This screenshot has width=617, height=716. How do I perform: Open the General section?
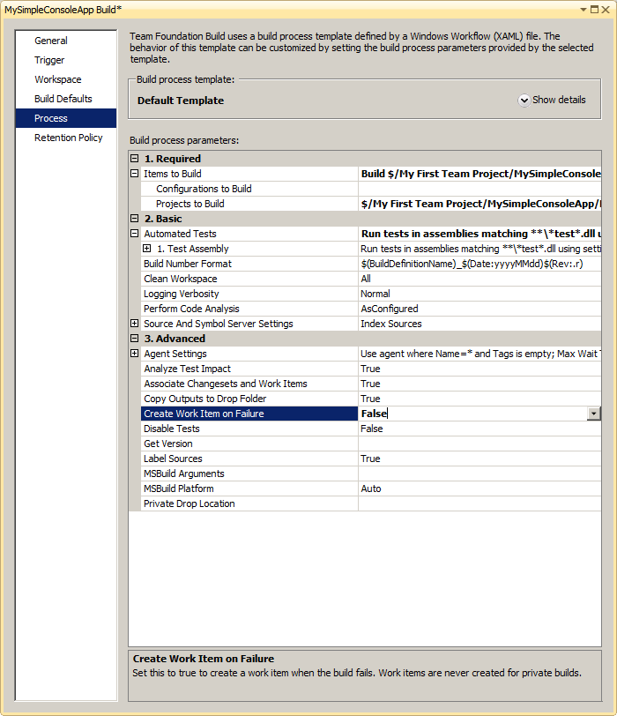(51, 41)
